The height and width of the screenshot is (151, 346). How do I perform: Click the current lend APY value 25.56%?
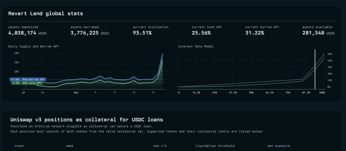pyautogui.click(x=201, y=33)
